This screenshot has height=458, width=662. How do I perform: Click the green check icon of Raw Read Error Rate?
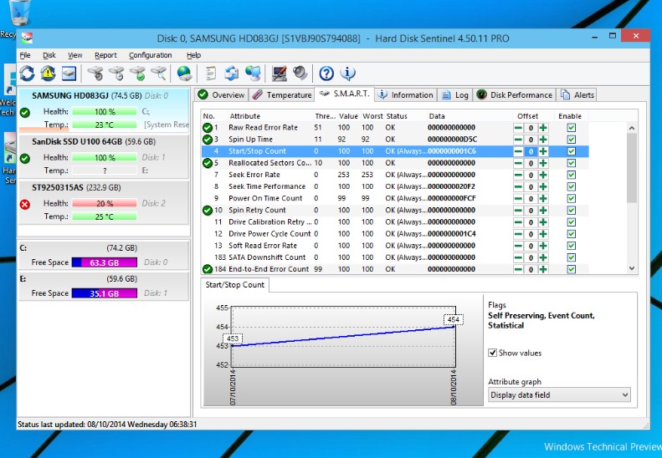208,127
